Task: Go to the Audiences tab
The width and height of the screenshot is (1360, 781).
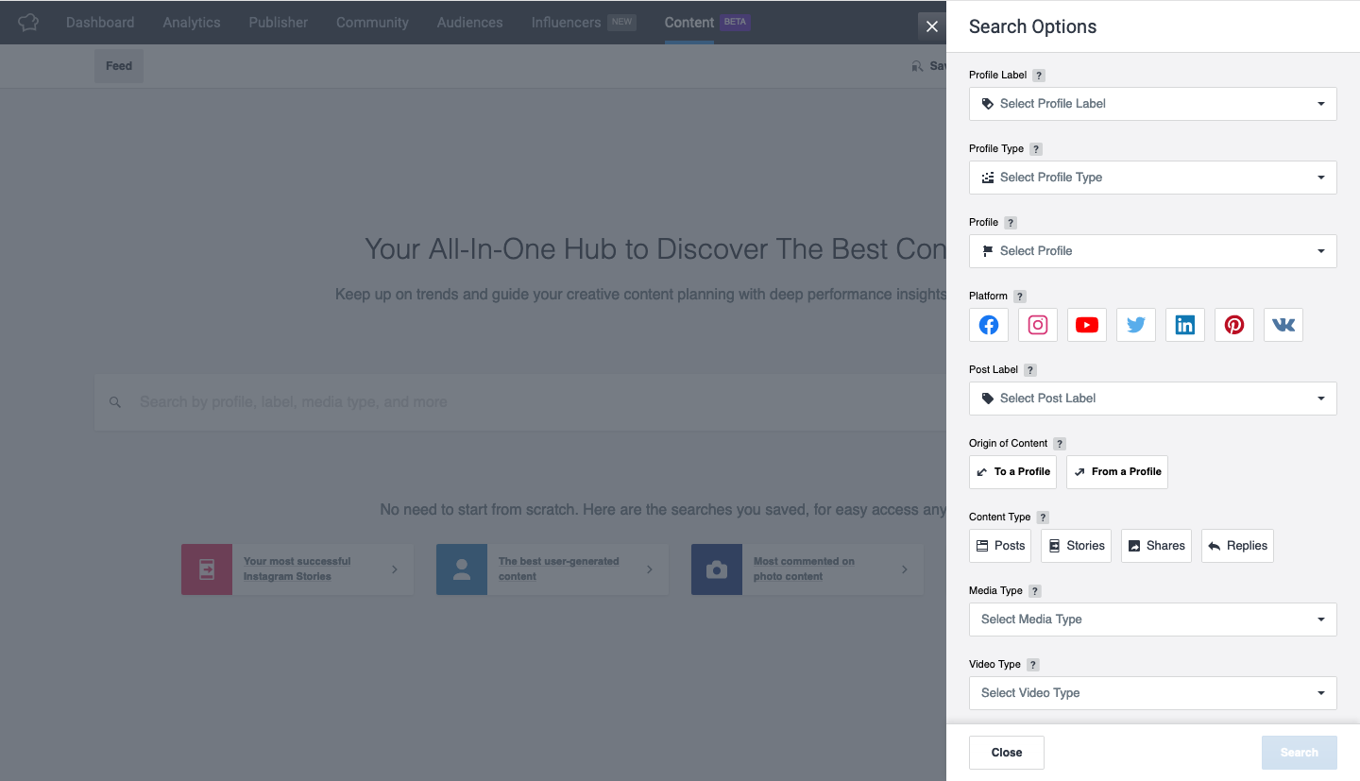Action: (x=470, y=22)
